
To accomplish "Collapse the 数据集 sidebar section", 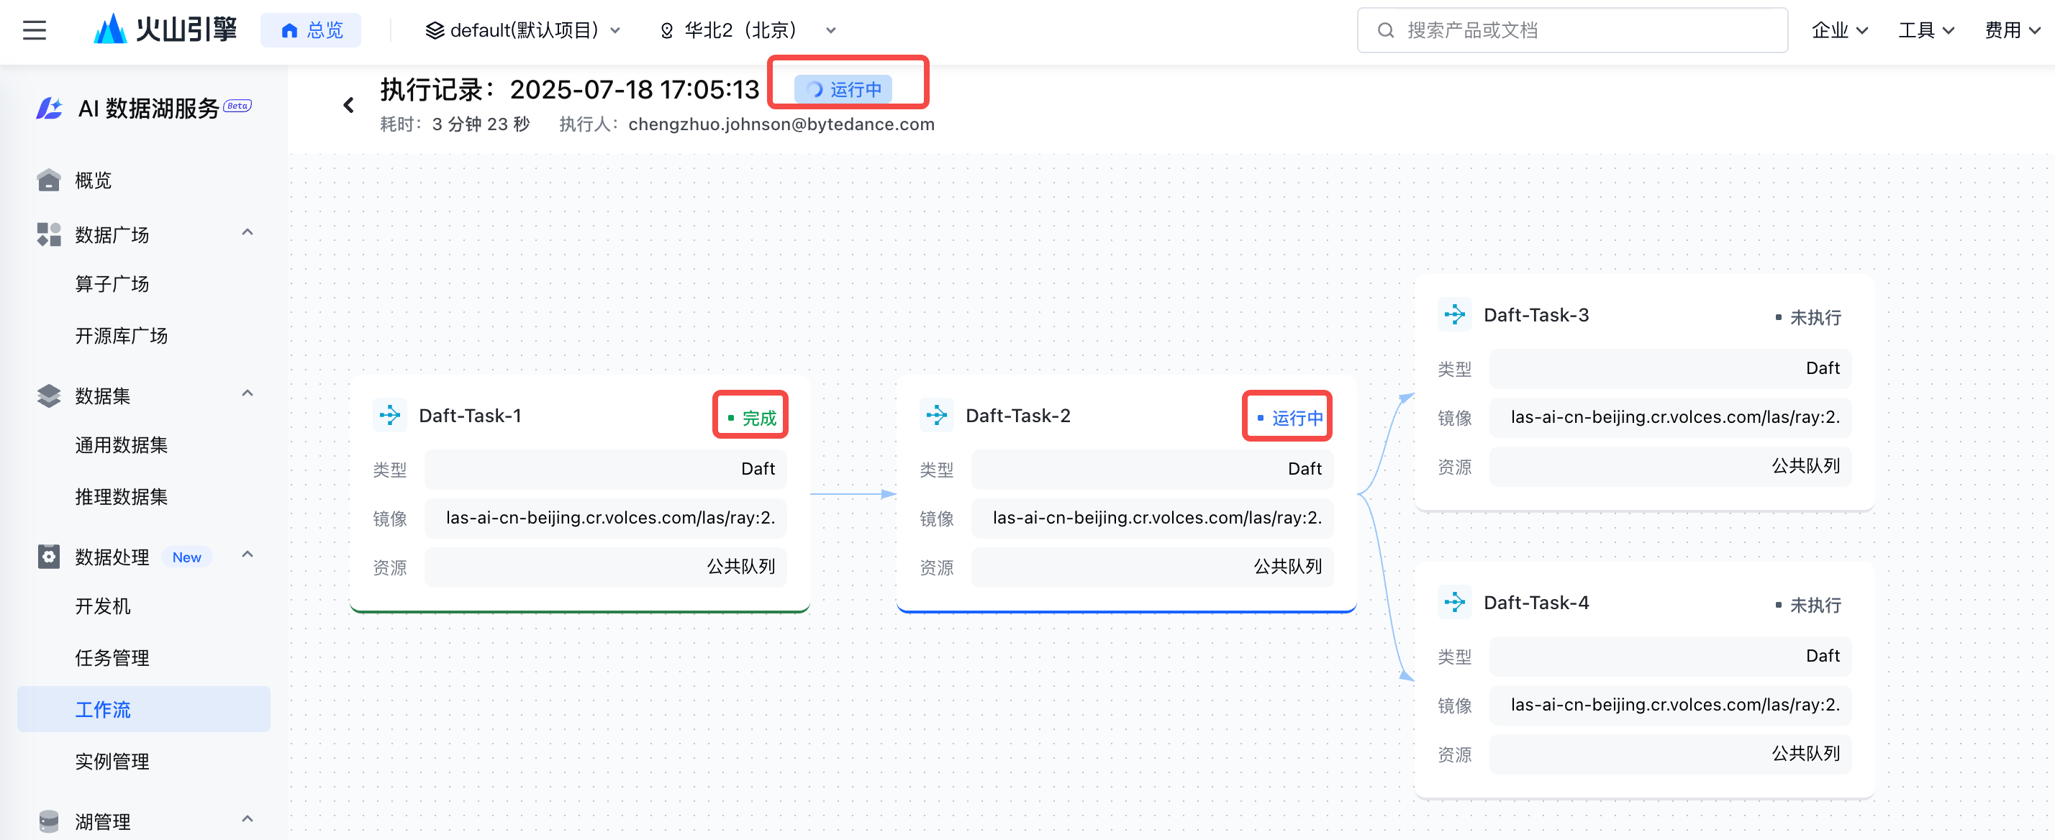I will point(248,394).
